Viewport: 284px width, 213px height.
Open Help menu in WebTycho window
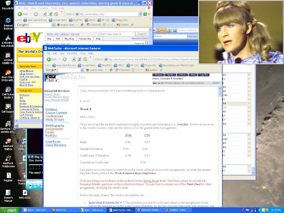90,53
